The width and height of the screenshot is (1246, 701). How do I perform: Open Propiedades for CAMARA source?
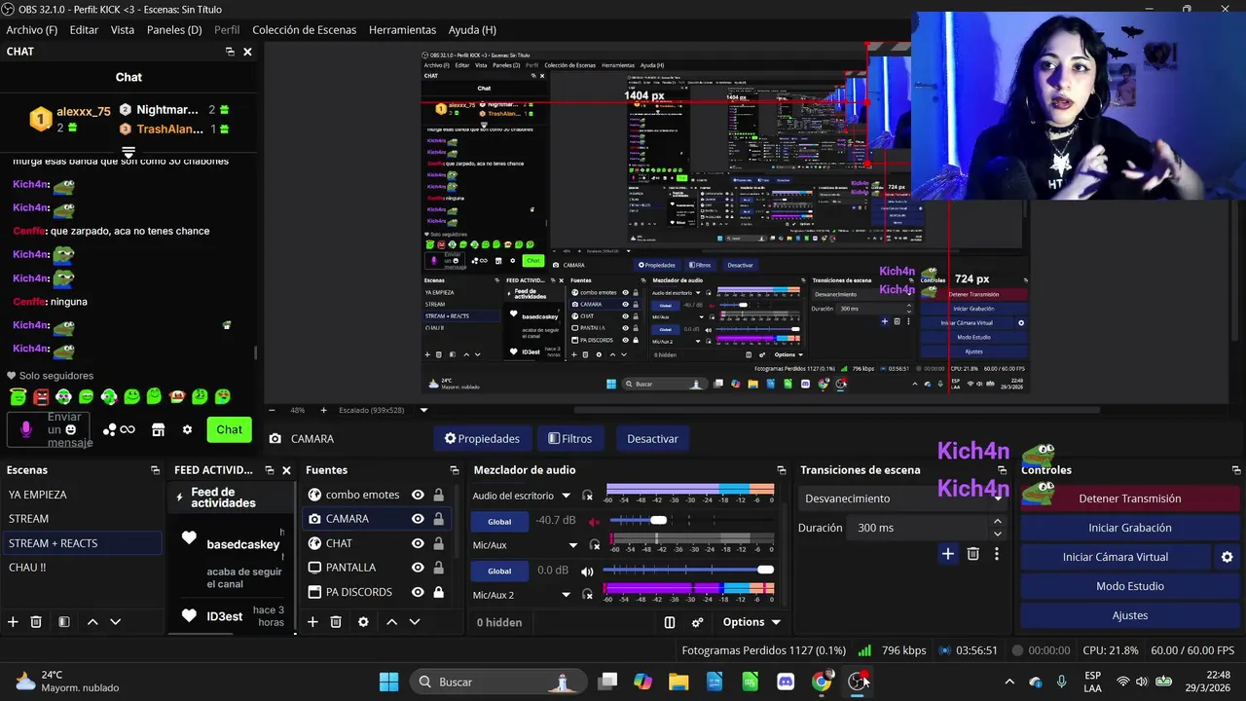pyautogui.click(x=482, y=439)
